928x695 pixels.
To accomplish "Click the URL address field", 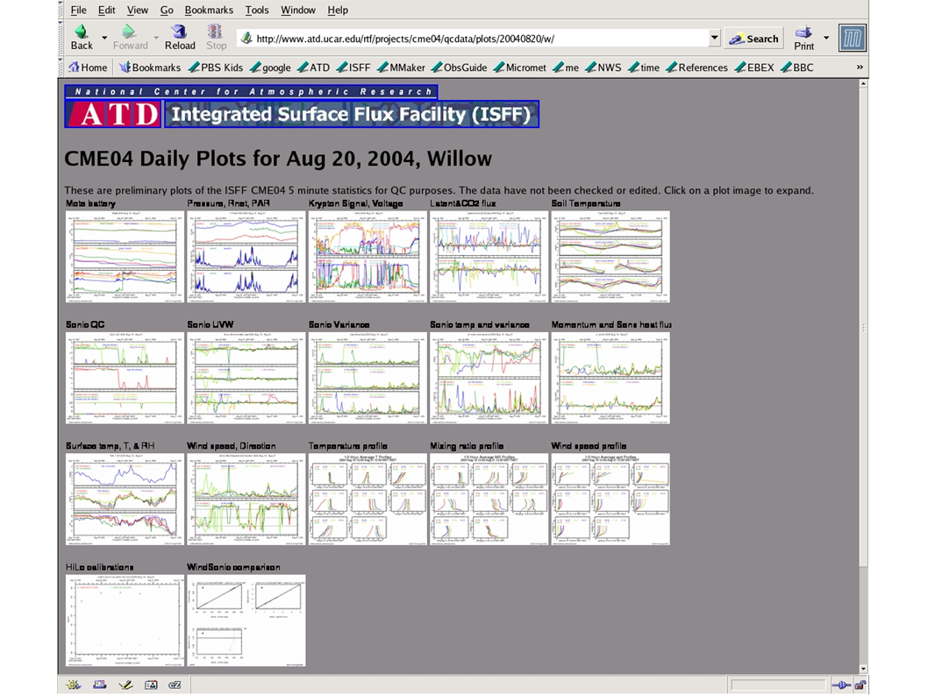I will (474, 39).
